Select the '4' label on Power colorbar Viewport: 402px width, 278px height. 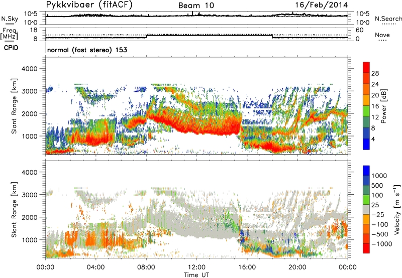pos(373,139)
